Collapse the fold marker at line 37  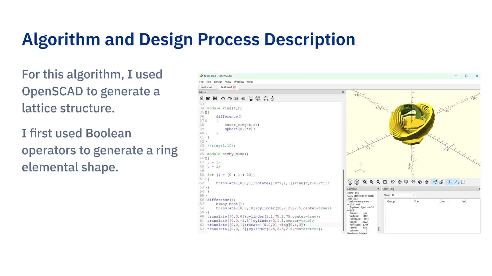(x=206, y=121)
